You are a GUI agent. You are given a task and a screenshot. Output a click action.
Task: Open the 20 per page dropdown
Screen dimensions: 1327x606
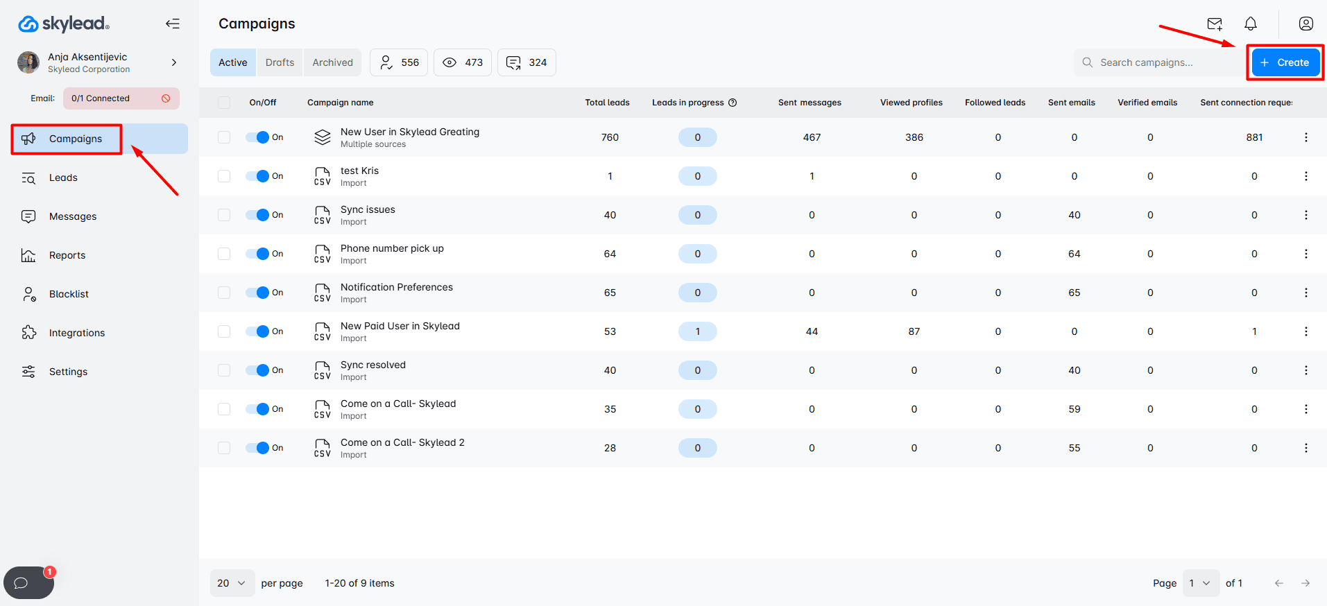(x=232, y=583)
